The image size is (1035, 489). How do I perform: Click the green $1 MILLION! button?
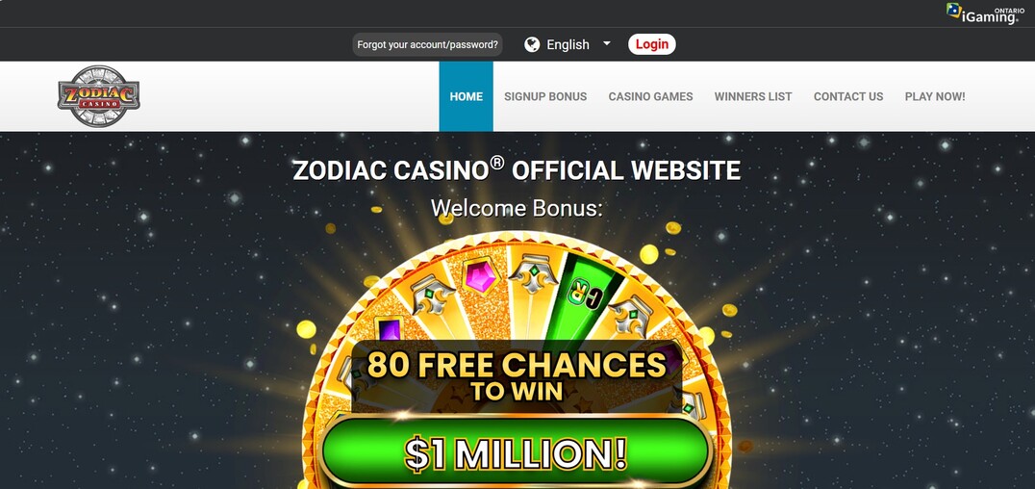516,452
